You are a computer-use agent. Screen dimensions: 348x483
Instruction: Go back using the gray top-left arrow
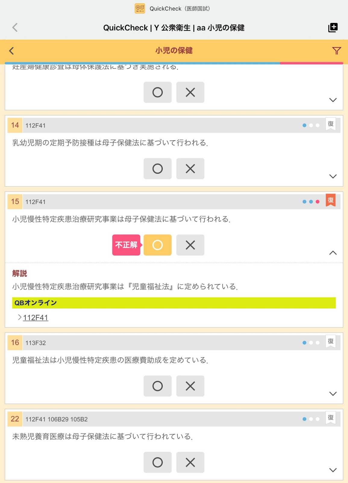15,27
